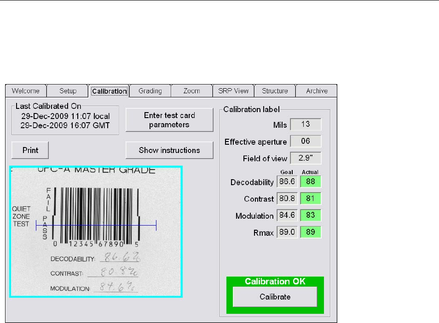Click the Actual column header
This screenshot has width=439, height=323.
pos(310,172)
